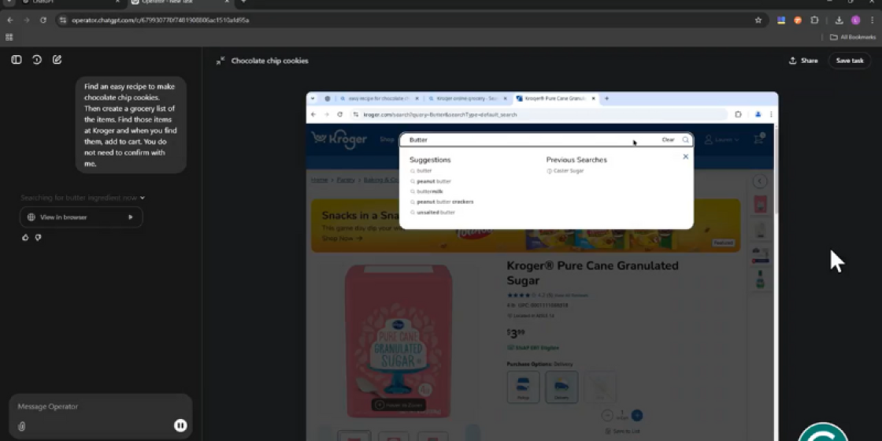Increase sugar quantity with the plus button

pos(637,416)
